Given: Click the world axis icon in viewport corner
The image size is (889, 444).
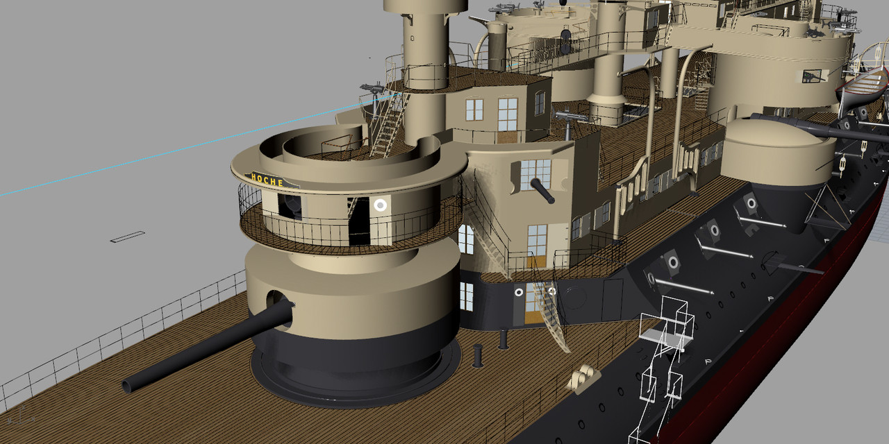Looking at the screenshot, I should 22,417.
